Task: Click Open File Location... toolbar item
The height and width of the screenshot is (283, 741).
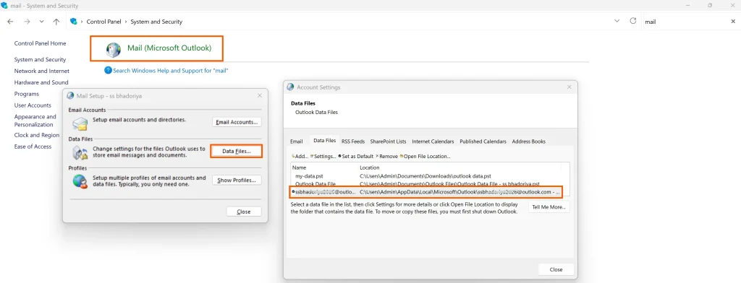Action: point(425,156)
